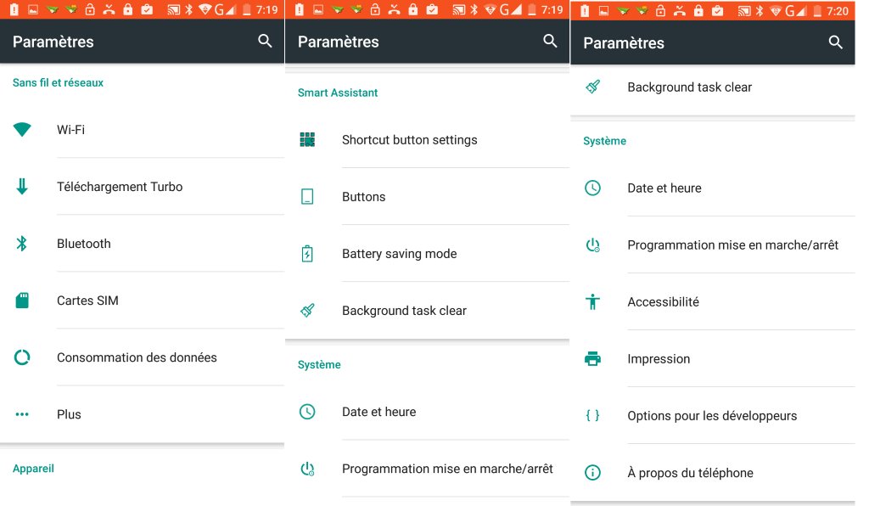Tap the Smart Assistant section header
The height and width of the screenshot is (506, 869).
coord(338,93)
